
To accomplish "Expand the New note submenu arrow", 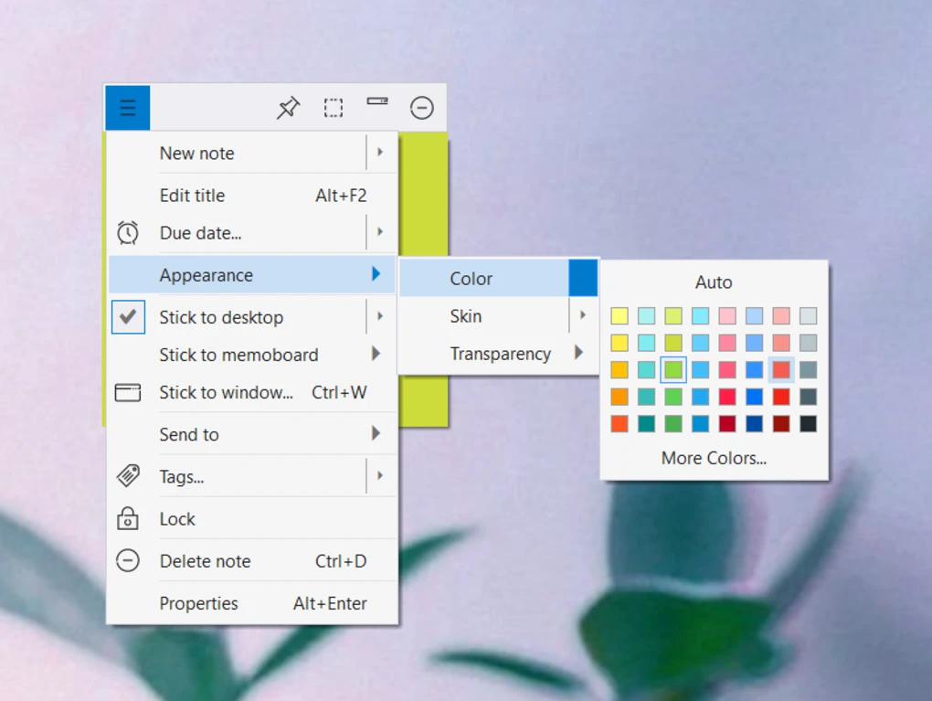I will tap(380, 153).
